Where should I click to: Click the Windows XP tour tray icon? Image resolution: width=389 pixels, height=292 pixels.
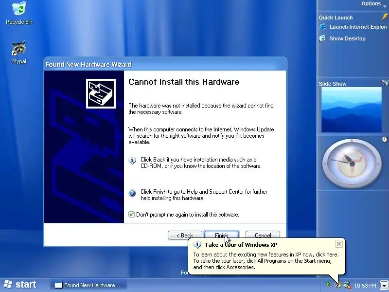coord(338,285)
